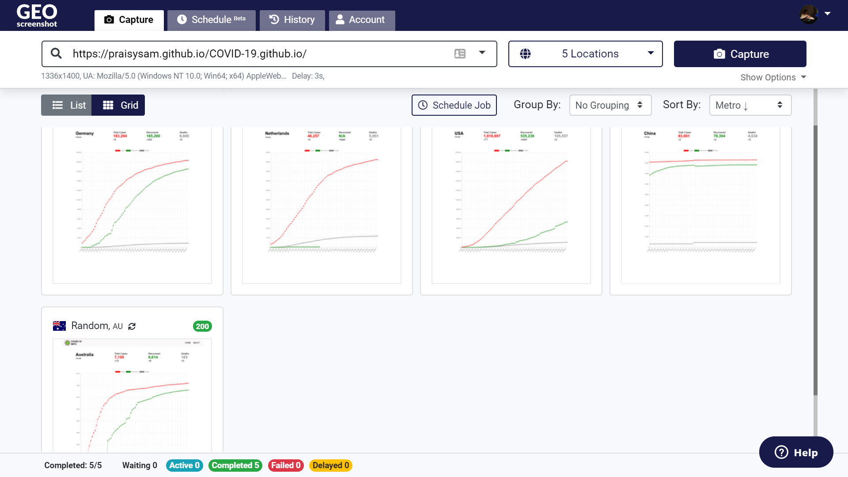Open the Sort By Metro dropdown

click(x=750, y=105)
